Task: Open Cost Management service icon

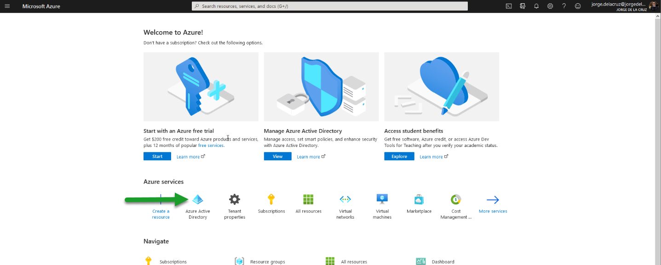Action: coord(456,199)
